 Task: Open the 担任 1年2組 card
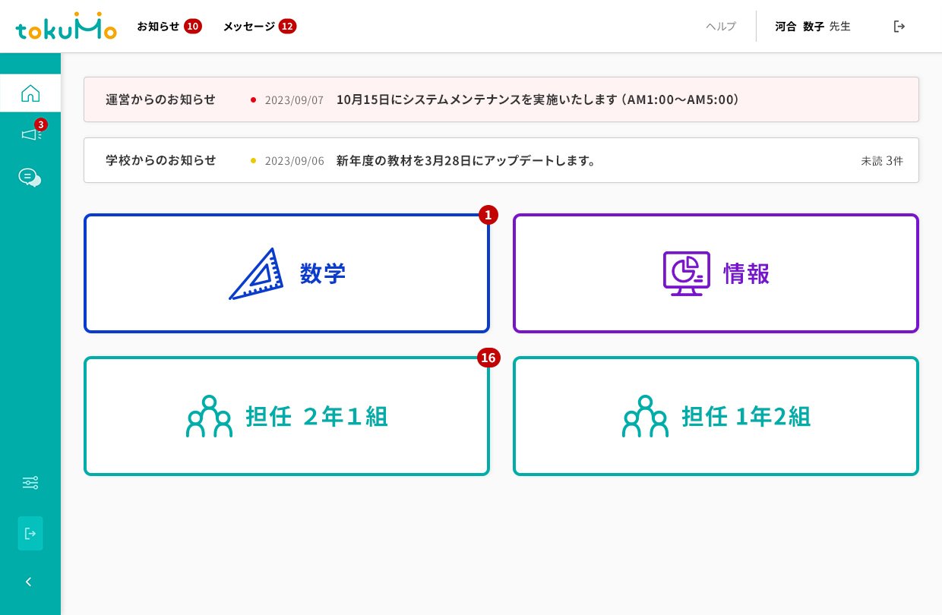(x=716, y=416)
